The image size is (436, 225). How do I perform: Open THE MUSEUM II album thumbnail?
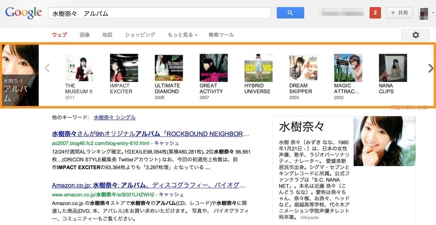(79, 68)
